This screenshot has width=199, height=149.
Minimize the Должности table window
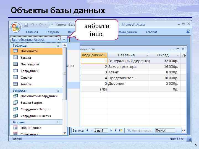point(173,49)
